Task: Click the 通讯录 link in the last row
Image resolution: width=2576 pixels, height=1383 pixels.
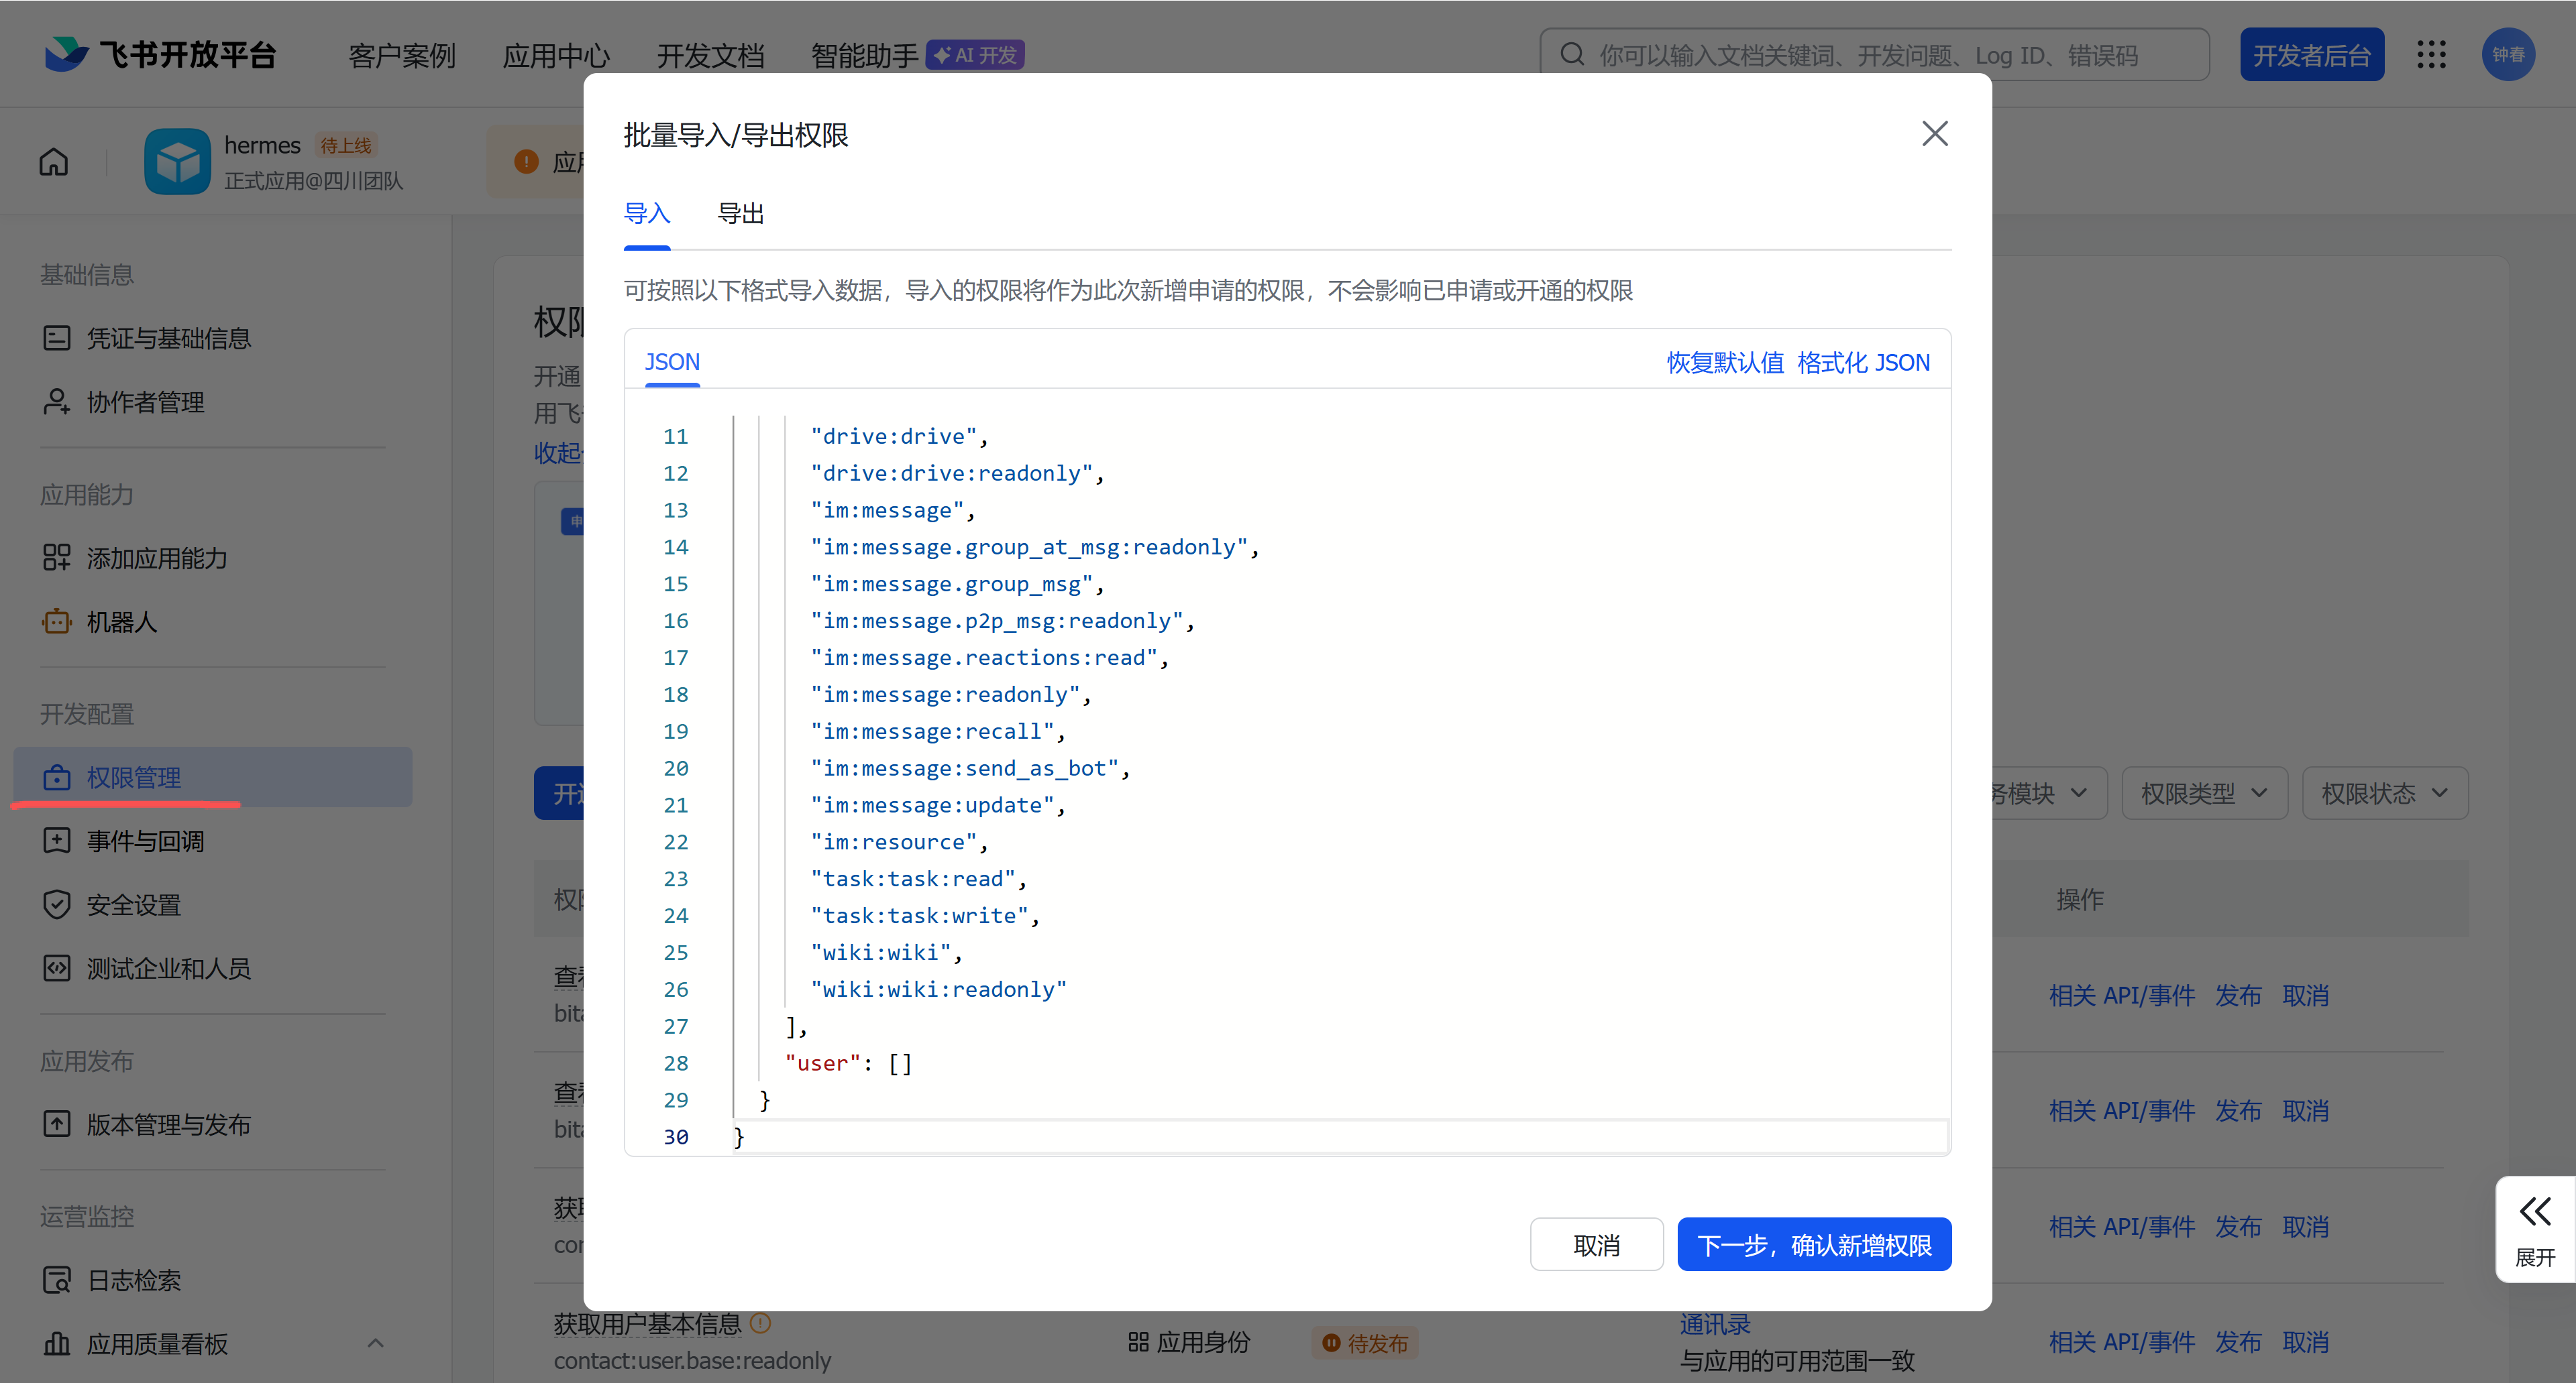Action: [1715, 1324]
